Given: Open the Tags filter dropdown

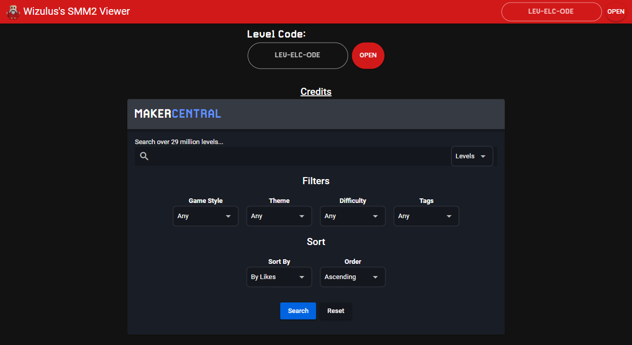Looking at the screenshot, I should [426, 216].
